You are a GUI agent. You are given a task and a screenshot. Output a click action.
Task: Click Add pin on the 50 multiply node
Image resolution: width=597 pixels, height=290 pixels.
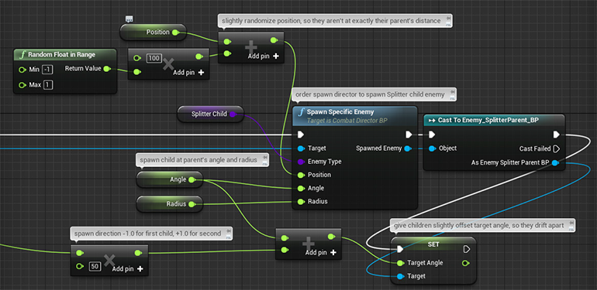pos(128,269)
